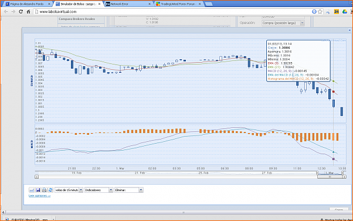353x221 pixels.
Task: Click the '27. Feb' navigator date label
Action: 267,173
